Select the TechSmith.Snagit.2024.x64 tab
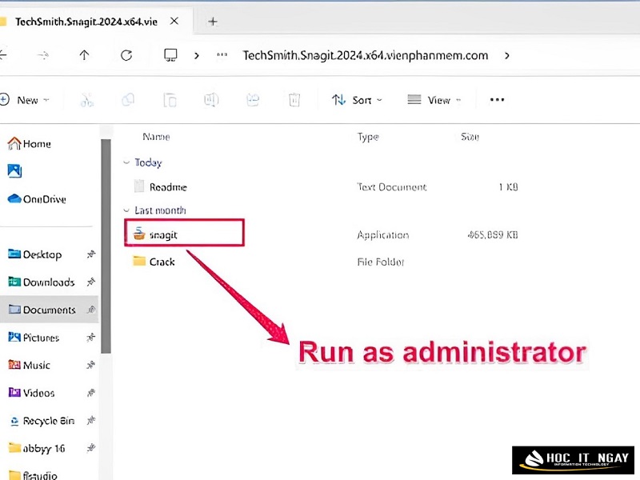The image size is (640, 480). pyautogui.click(x=86, y=22)
